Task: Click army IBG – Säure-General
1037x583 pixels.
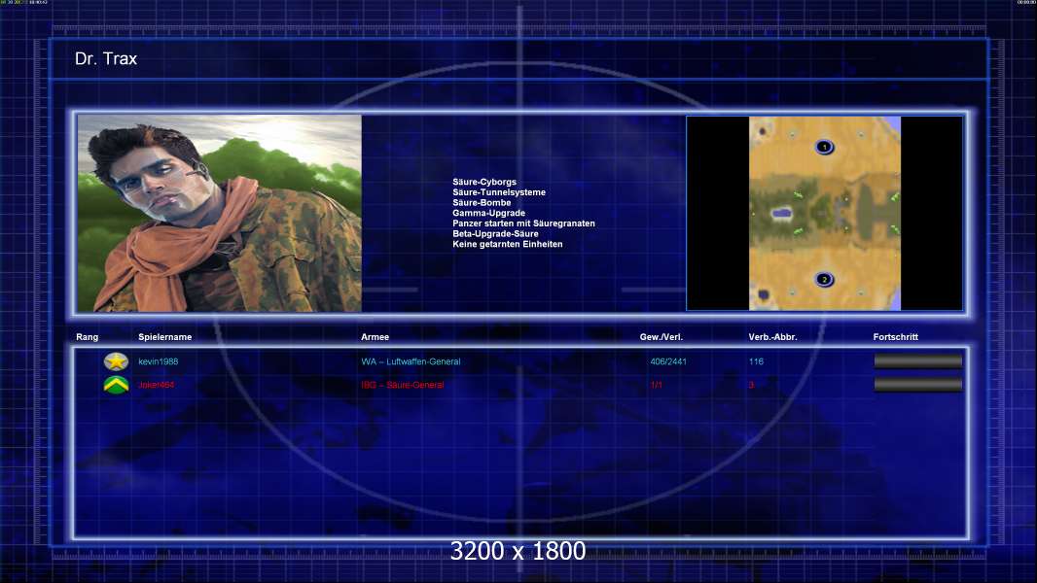Action: click(x=403, y=385)
